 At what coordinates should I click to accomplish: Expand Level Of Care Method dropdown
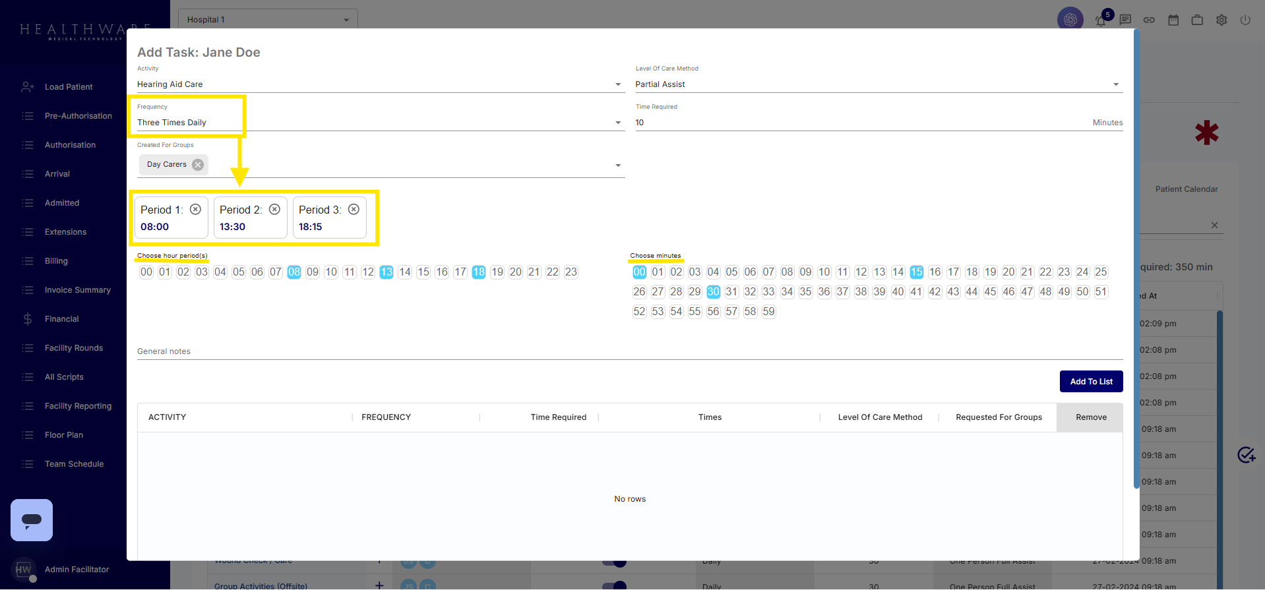point(1115,84)
